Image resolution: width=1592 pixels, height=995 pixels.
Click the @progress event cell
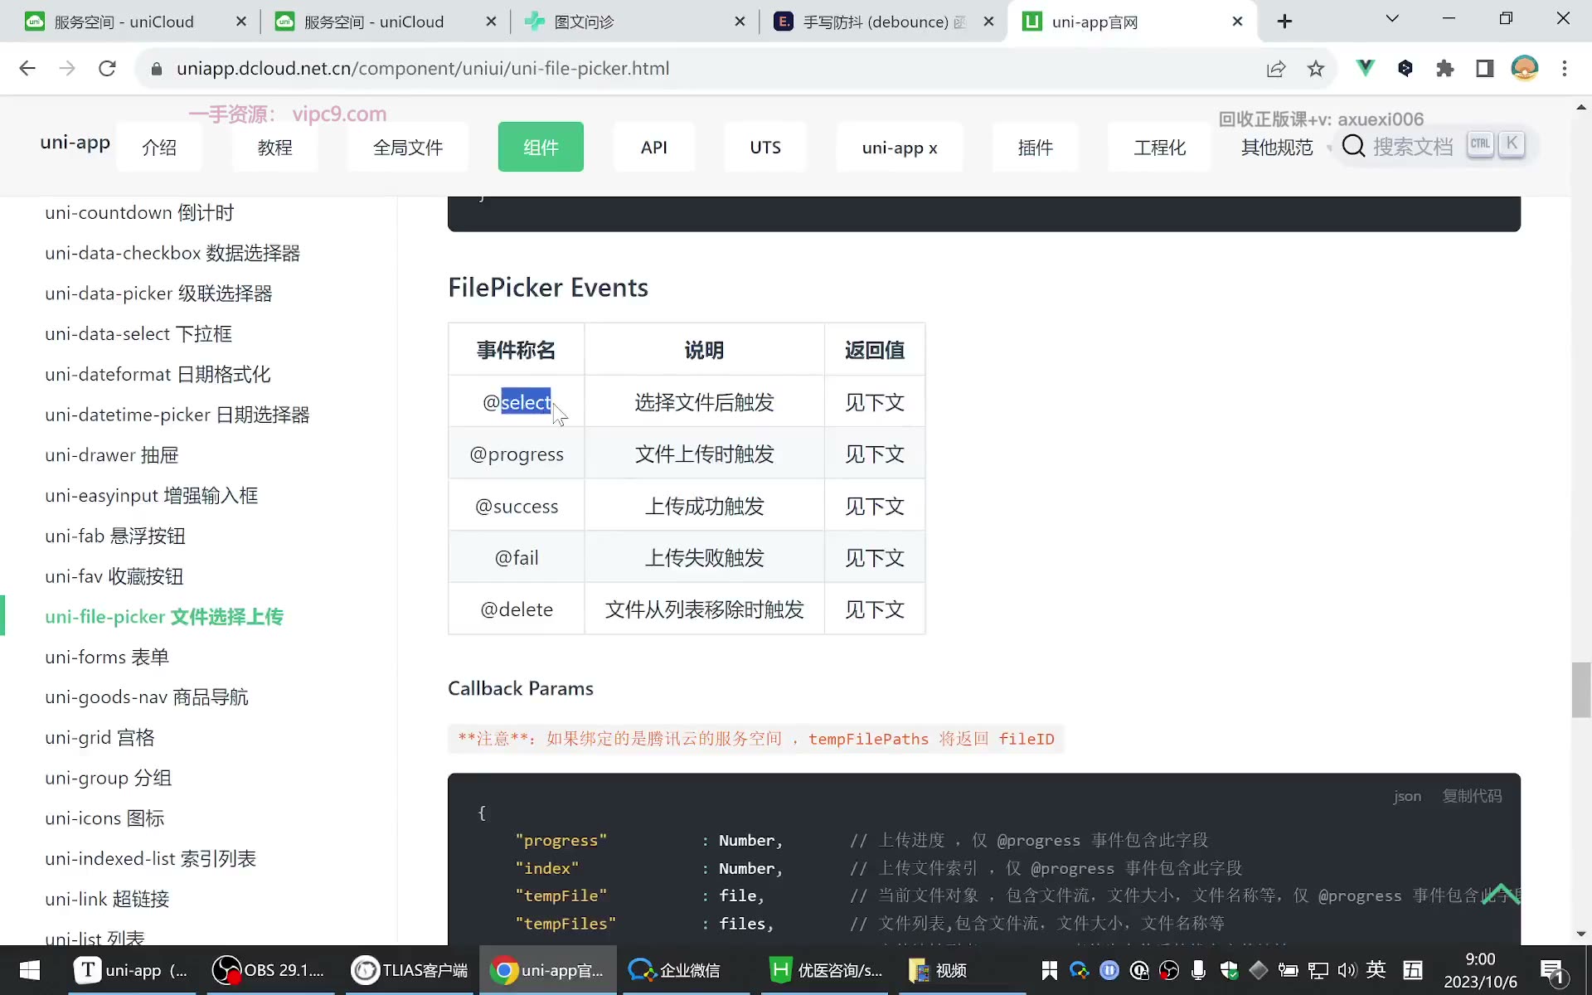click(x=517, y=454)
